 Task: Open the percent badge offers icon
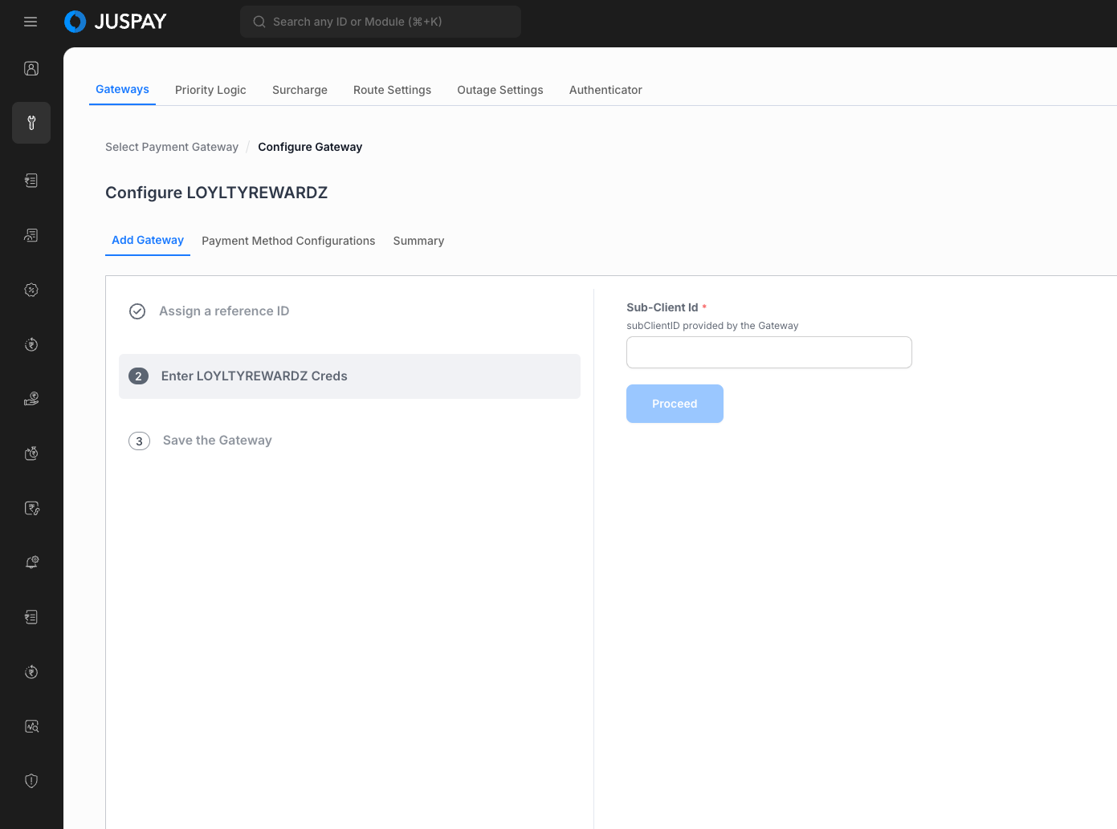[31, 290]
